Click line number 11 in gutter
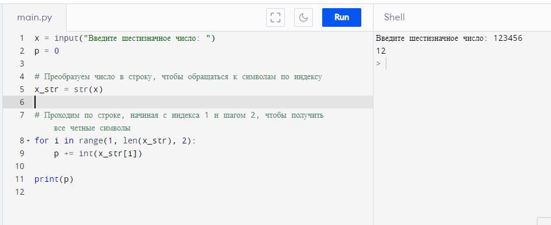The height and width of the screenshot is (225, 551). click(x=20, y=180)
